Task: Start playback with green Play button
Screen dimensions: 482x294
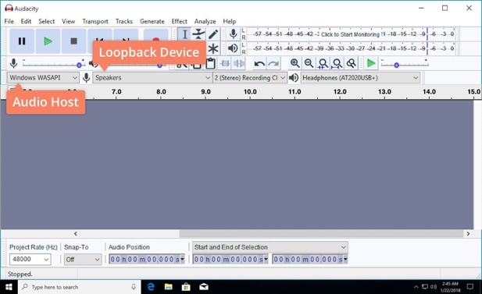Action: coord(48,41)
